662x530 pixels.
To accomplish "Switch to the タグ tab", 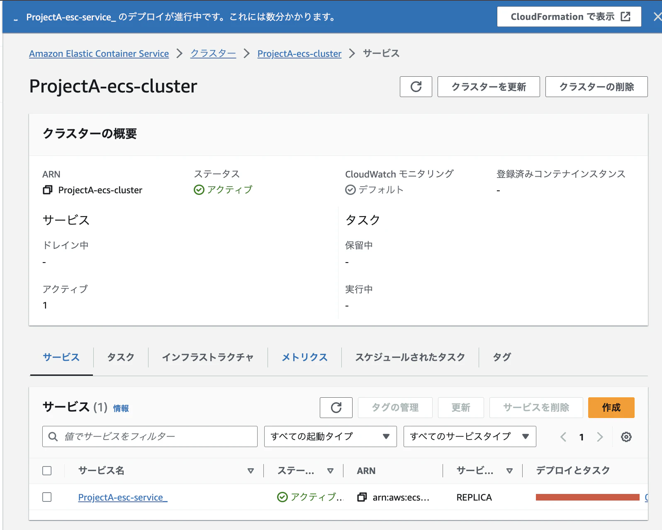I will tap(502, 357).
